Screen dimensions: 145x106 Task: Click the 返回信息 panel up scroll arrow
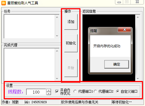coord(138,17)
